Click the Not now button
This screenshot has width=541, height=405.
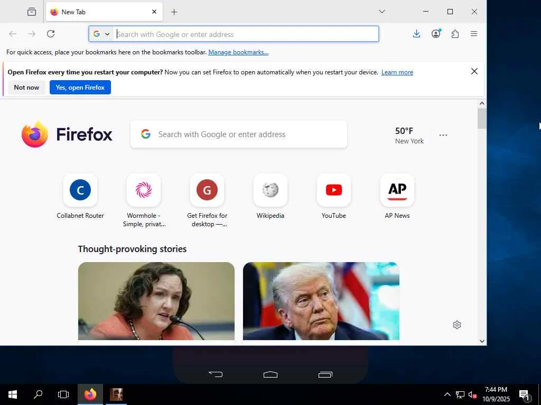pyautogui.click(x=26, y=88)
